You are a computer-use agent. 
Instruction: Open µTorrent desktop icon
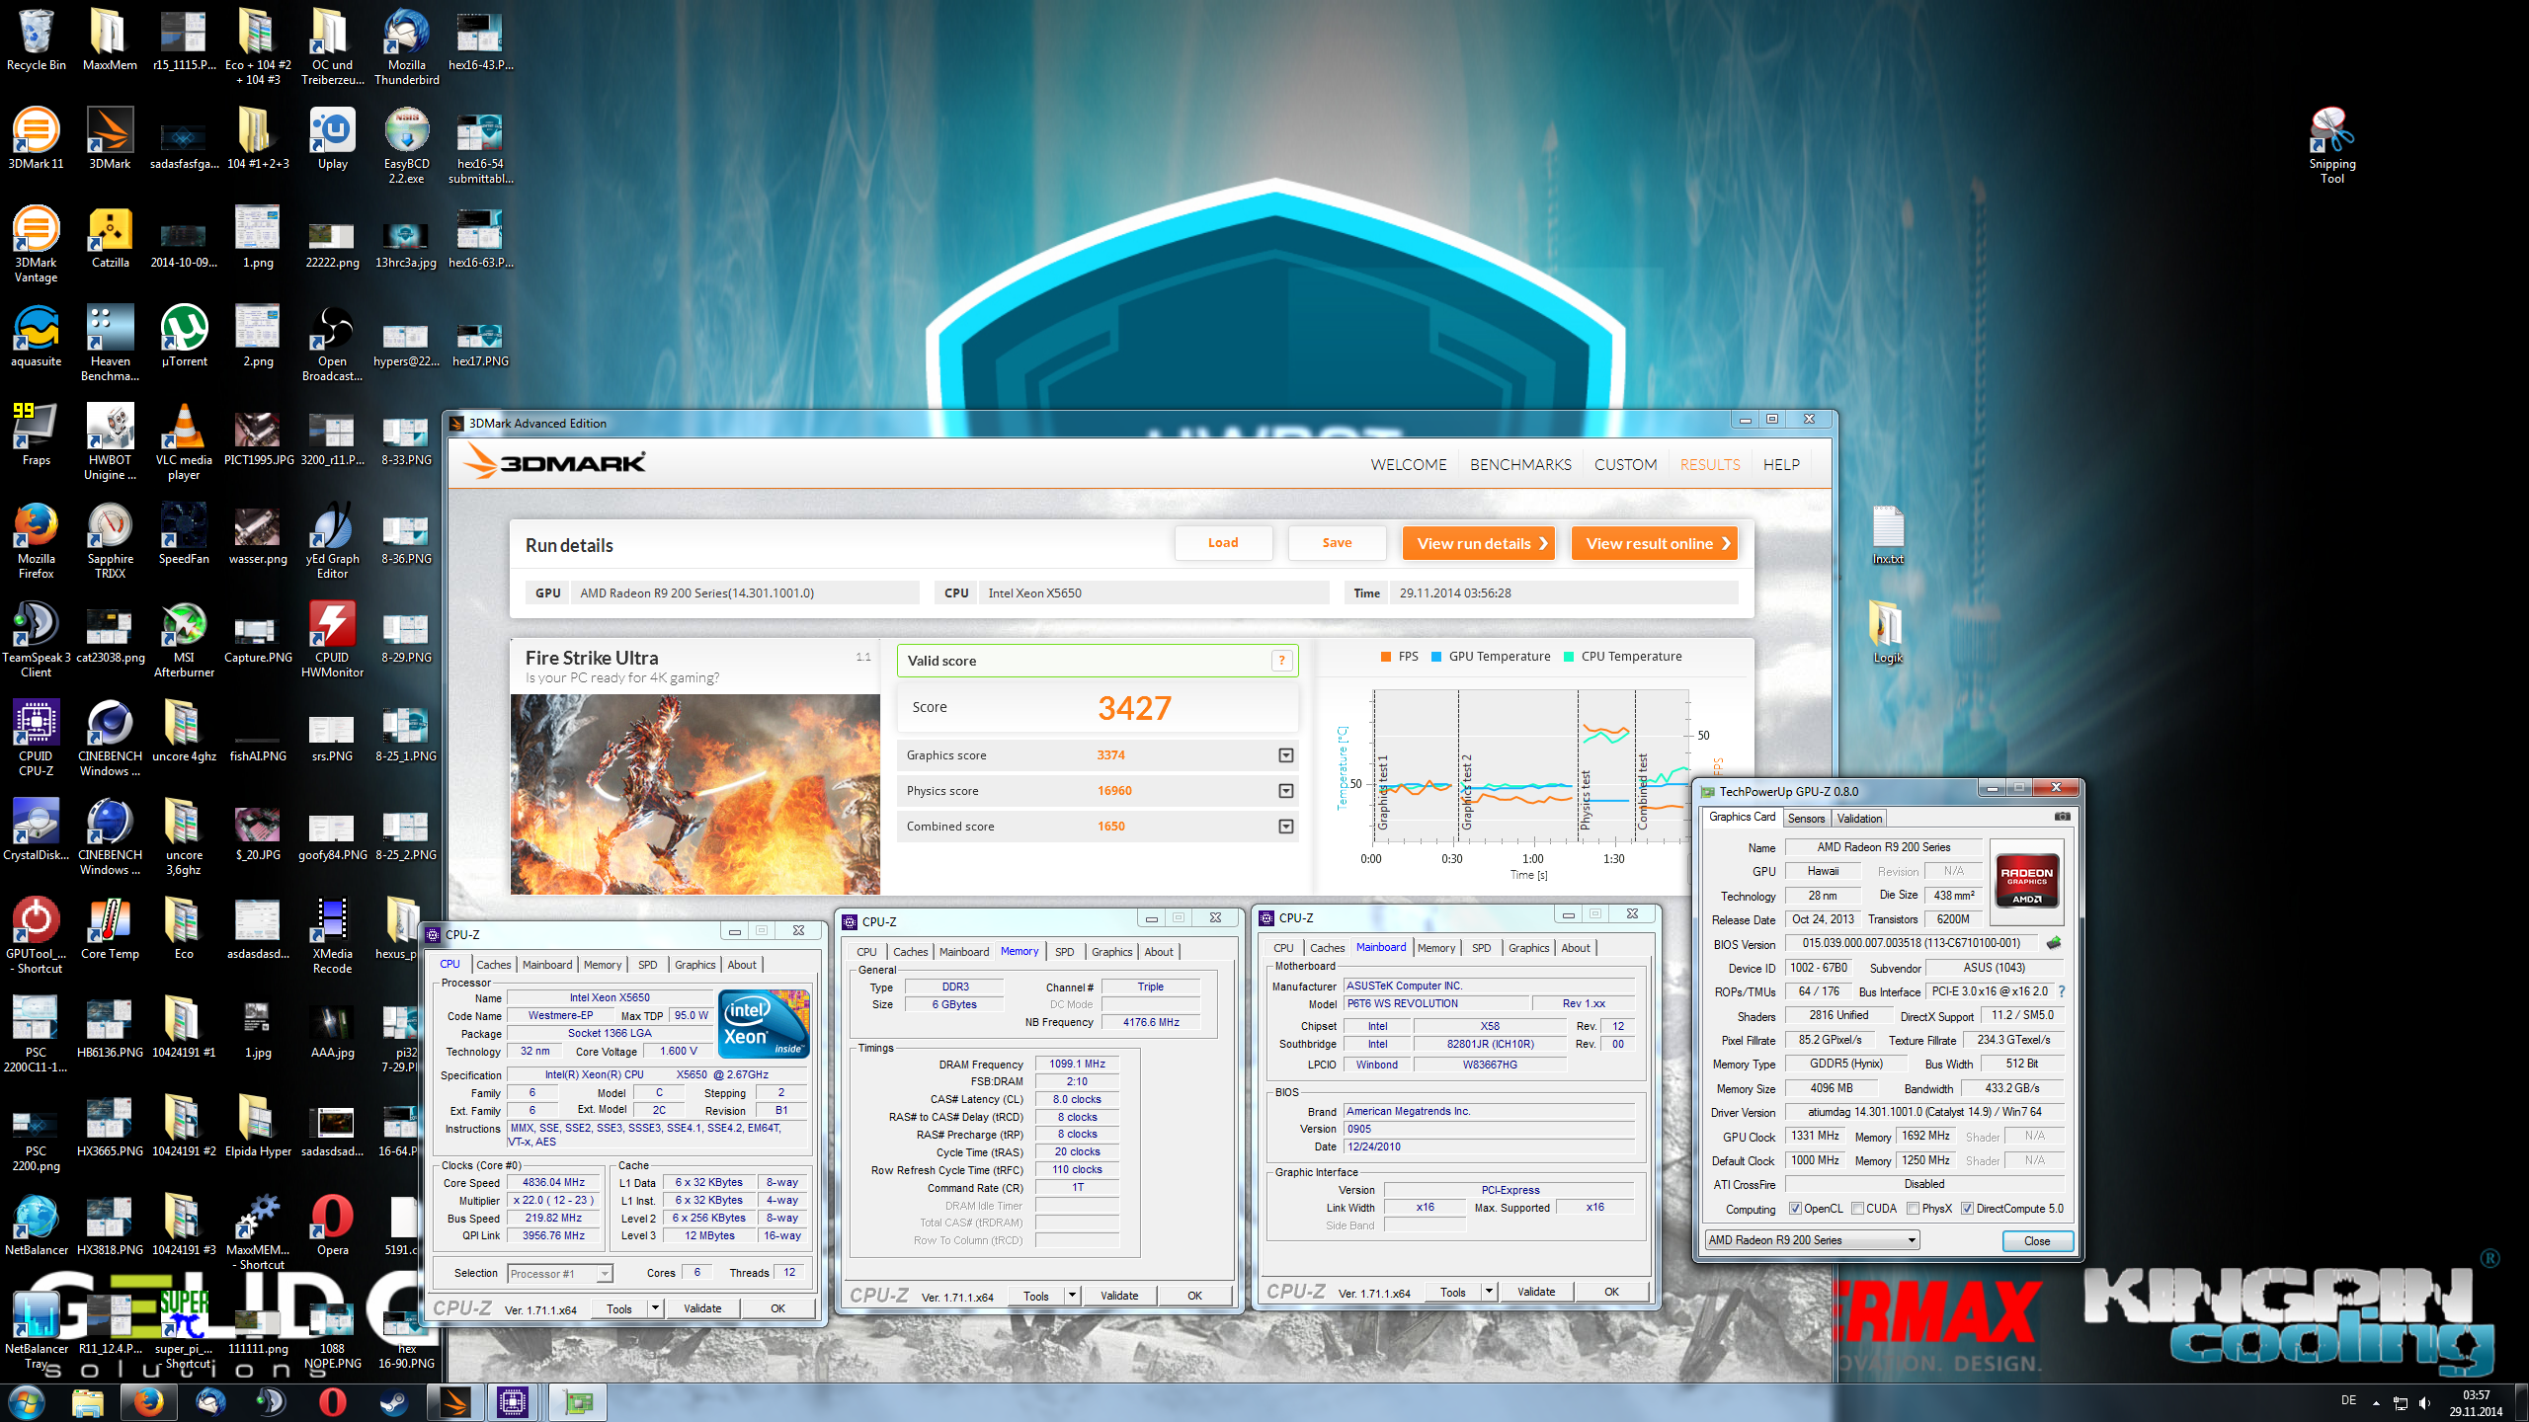click(184, 336)
